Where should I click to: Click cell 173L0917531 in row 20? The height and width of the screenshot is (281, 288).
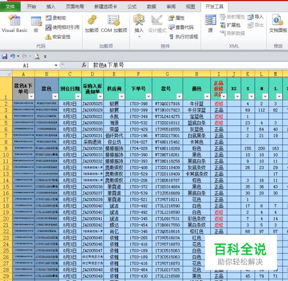click(167, 219)
